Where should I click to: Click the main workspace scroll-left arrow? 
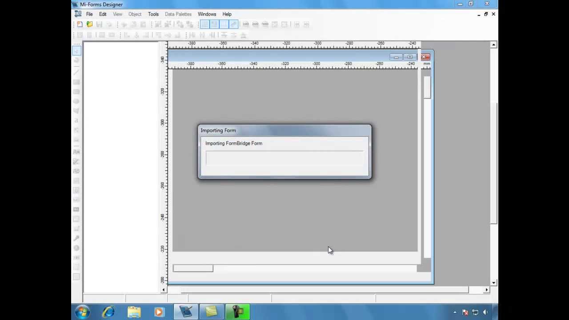tap(164, 290)
